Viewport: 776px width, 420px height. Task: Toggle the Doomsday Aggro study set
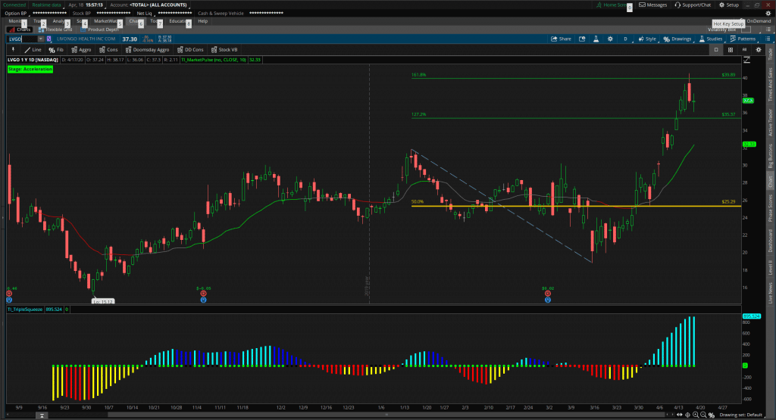[148, 49]
